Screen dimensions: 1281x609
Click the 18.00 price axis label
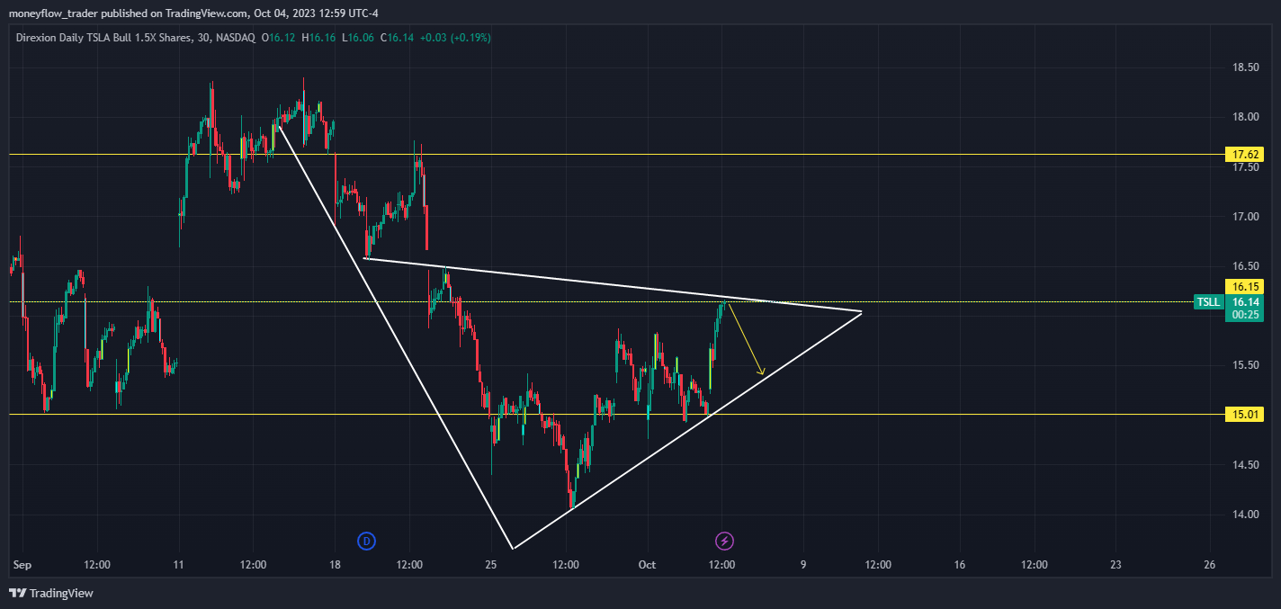1245,117
